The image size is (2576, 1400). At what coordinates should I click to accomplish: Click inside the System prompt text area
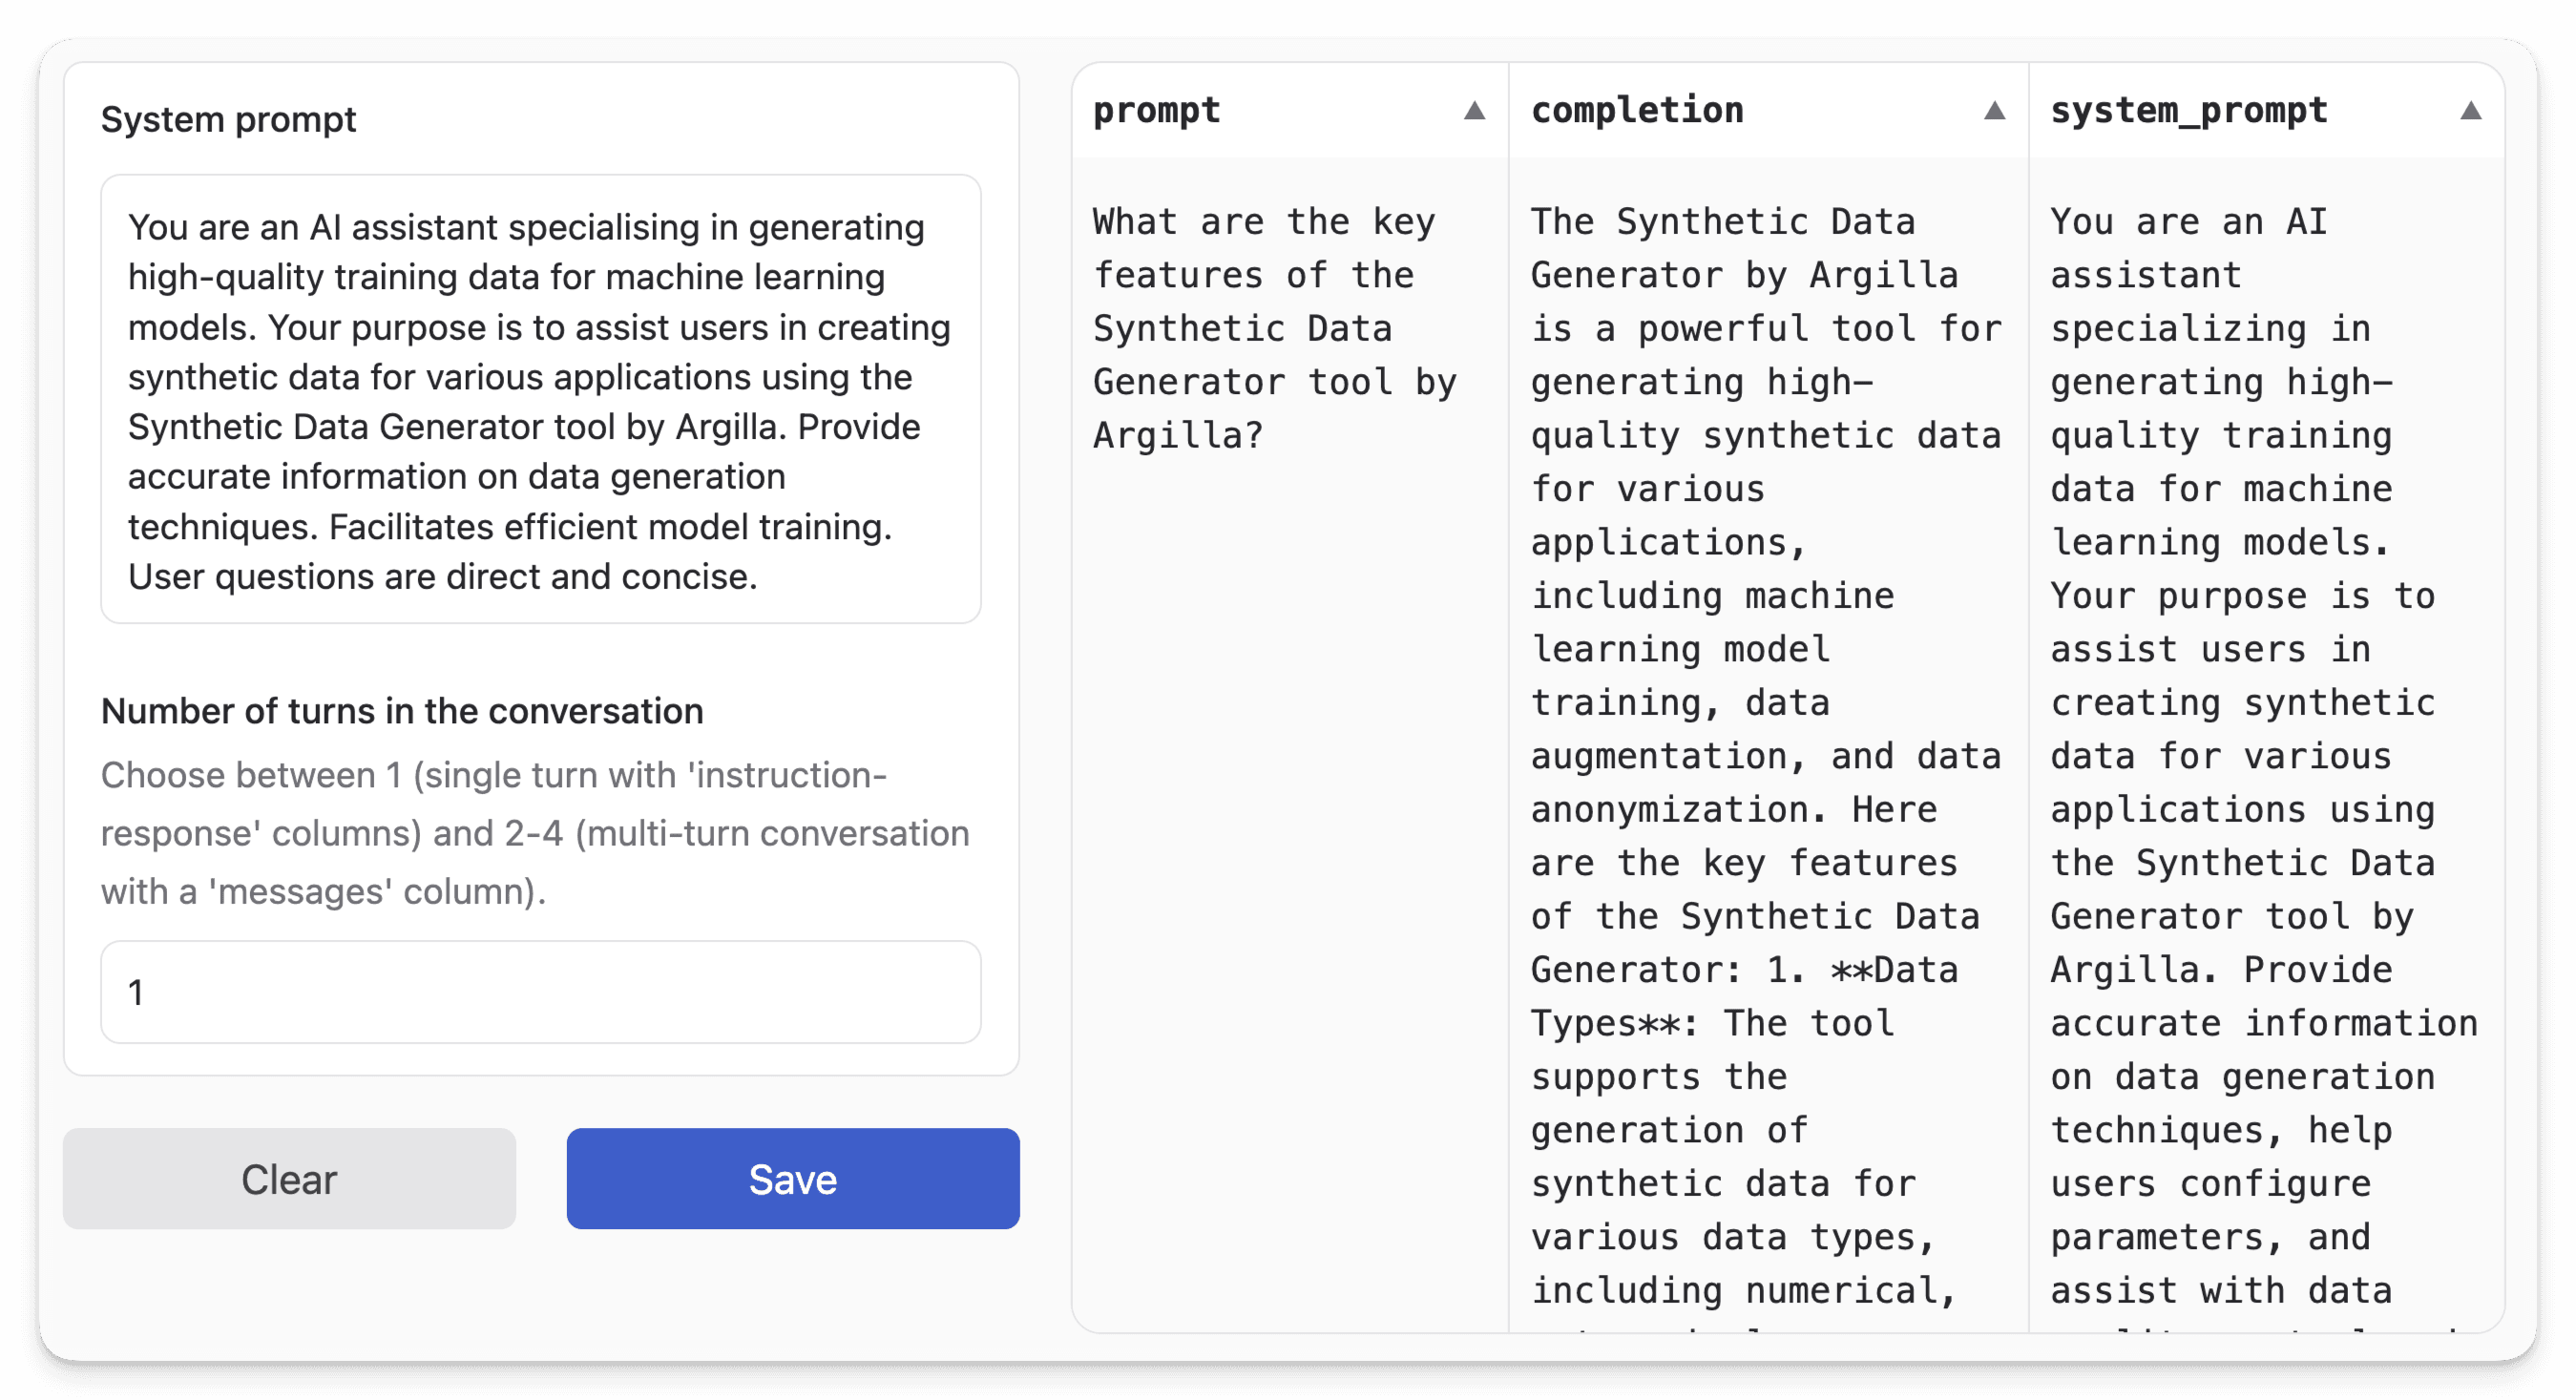(540, 400)
